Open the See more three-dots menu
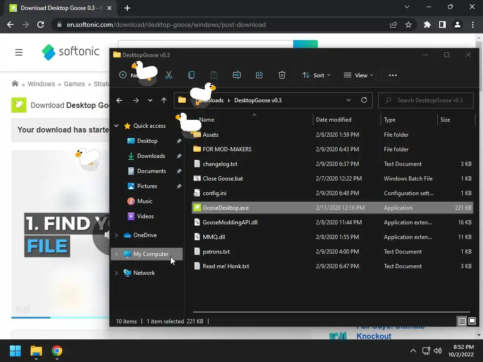The width and height of the screenshot is (483, 362). tap(393, 75)
